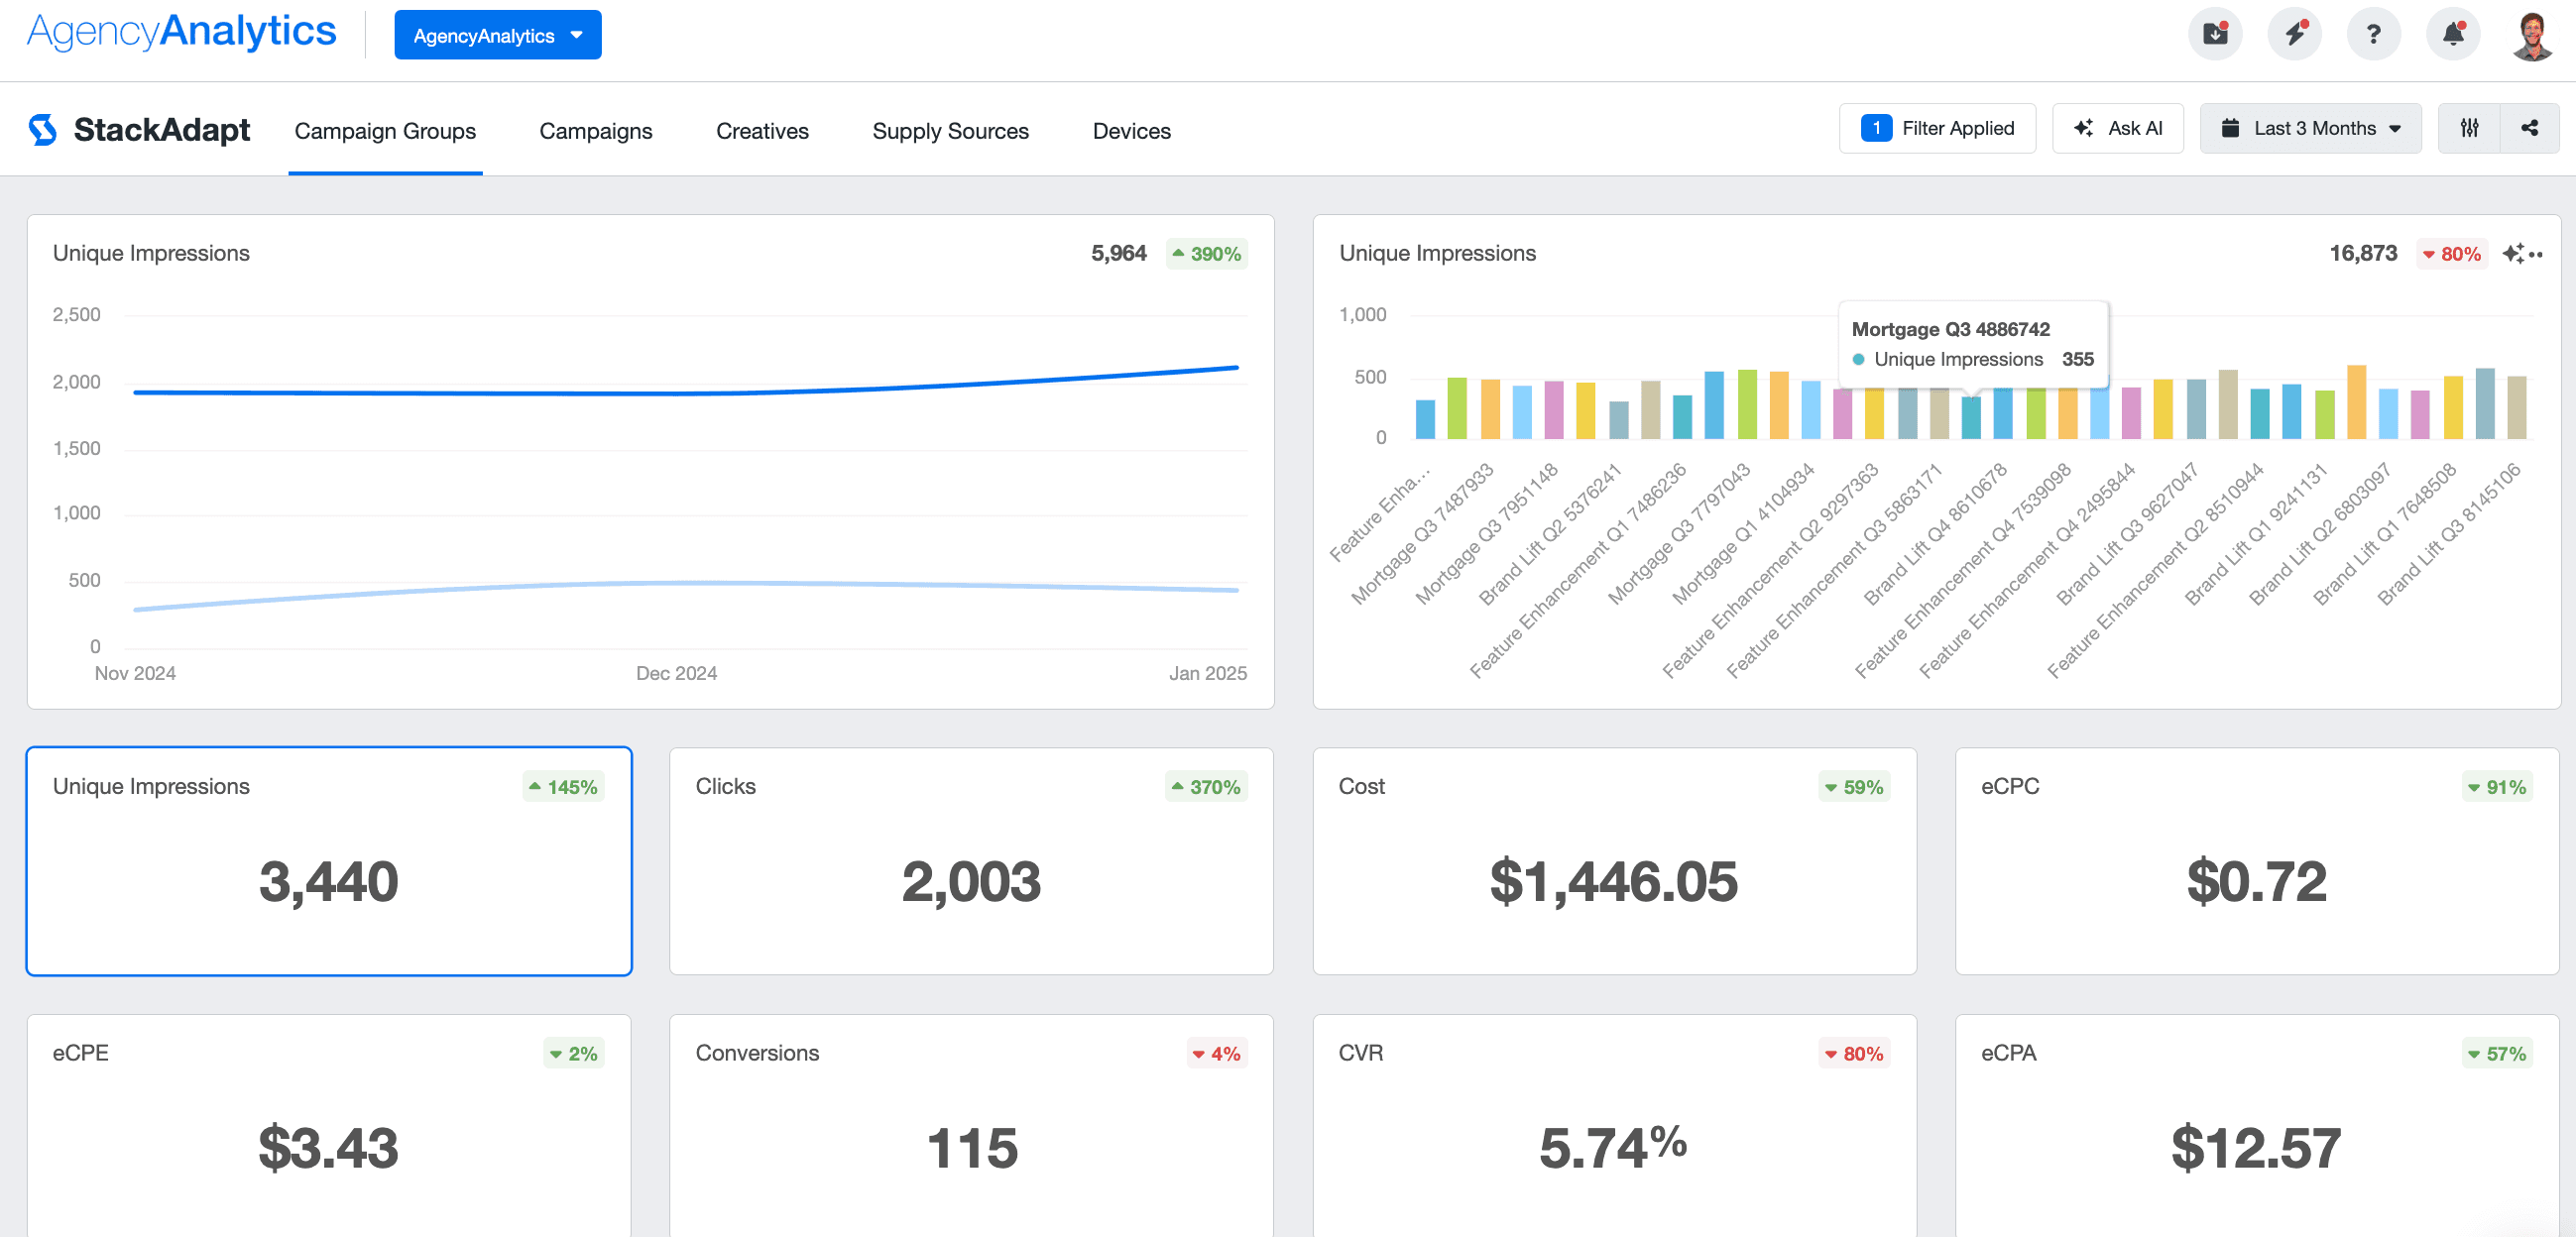
Task: Open the Devices tab
Action: click(1131, 131)
